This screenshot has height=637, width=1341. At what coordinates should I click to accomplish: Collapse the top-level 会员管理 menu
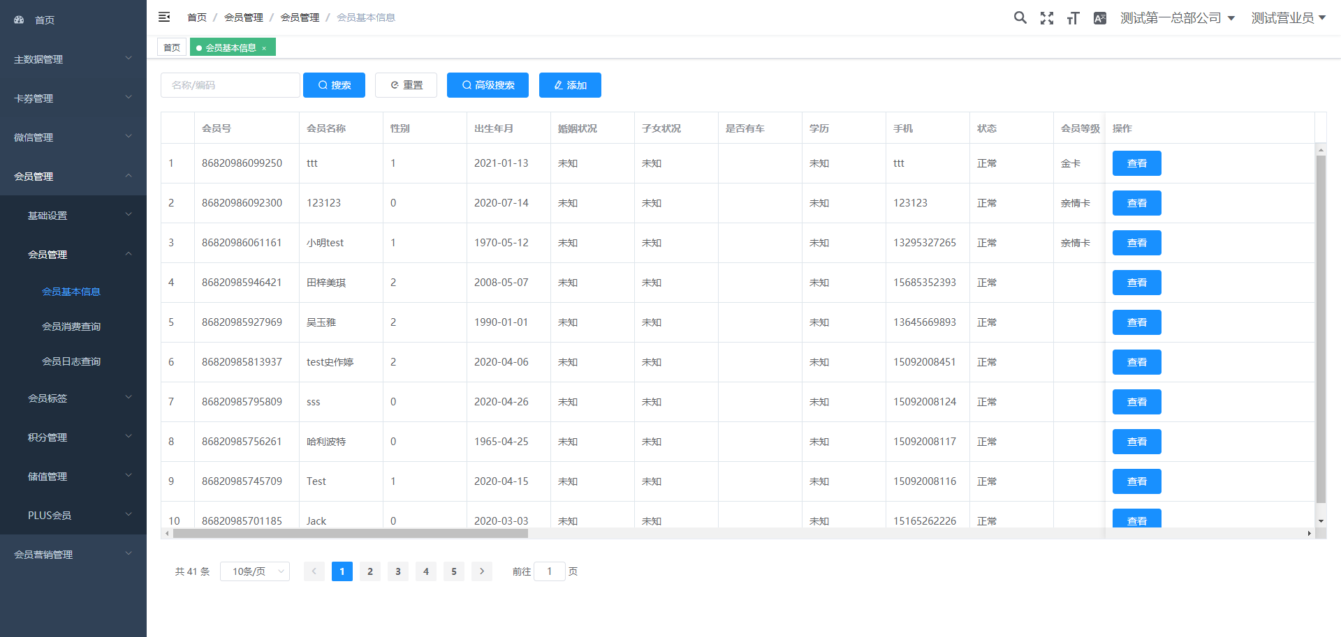(x=73, y=176)
